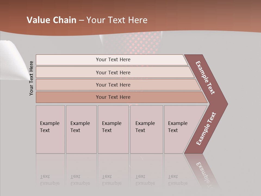Image resolution: width=261 pixels, height=196 pixels.
Task: Select the fourth "Example Text" box from left
Action: click(x=146, y=129)
